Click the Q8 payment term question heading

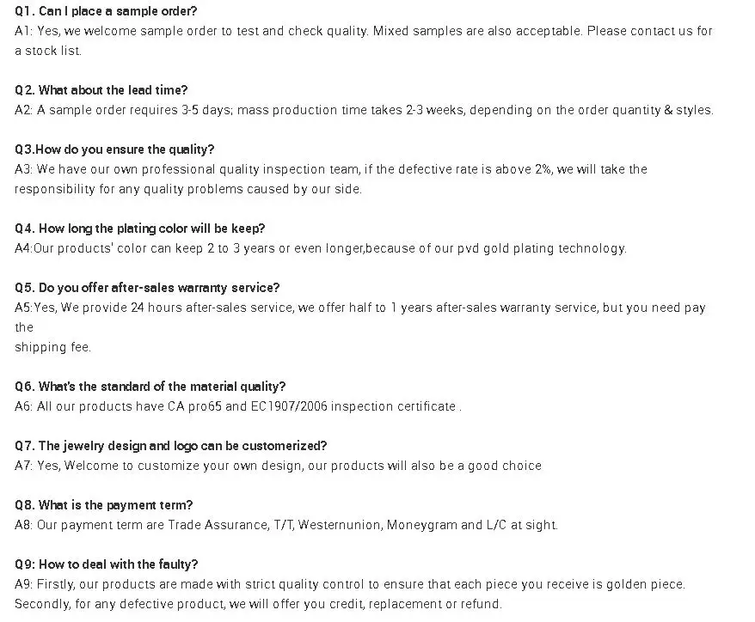[104, 505]
